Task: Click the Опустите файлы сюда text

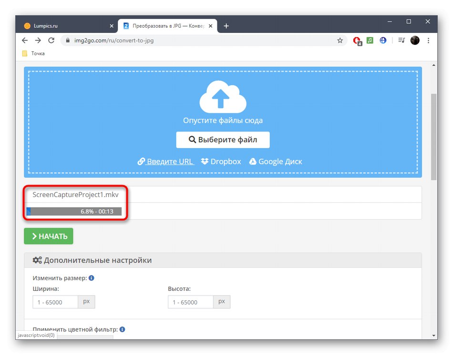Action: (223, 120)
